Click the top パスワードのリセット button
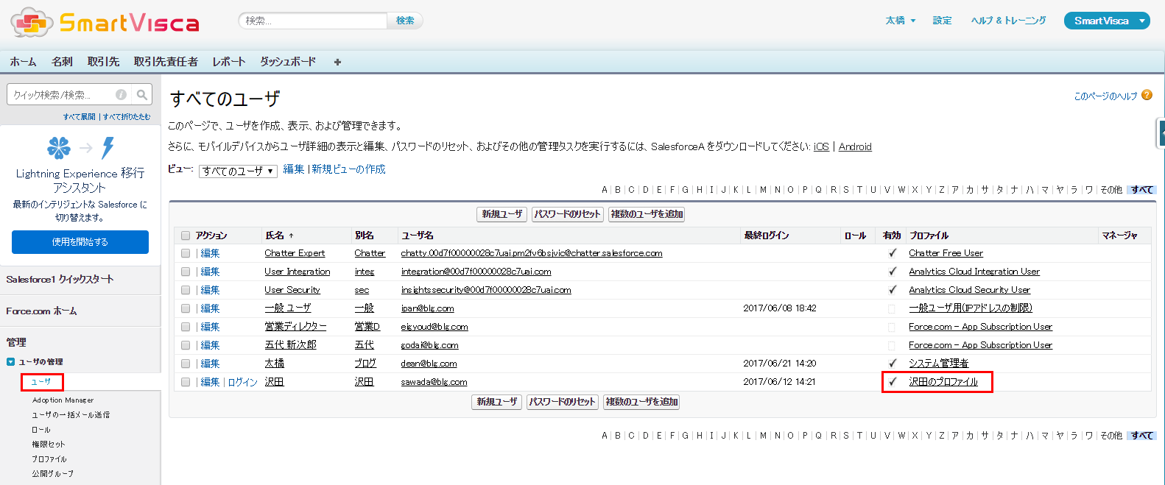This screenshot has width=1165, height=485. tap(568, 214)
